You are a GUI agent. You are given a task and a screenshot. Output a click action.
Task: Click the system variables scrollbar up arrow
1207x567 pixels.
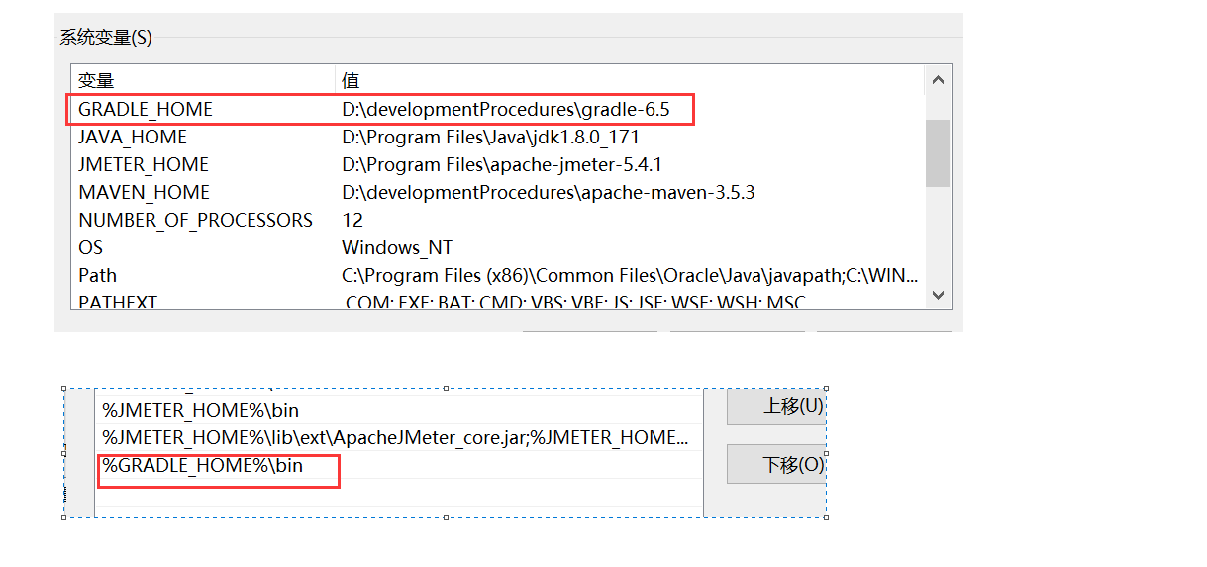point(938,81)
